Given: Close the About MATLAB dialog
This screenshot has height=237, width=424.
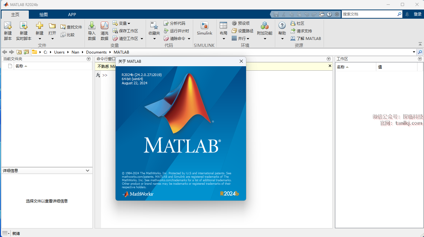Looking at the screenshot, I should click(241, 61).
